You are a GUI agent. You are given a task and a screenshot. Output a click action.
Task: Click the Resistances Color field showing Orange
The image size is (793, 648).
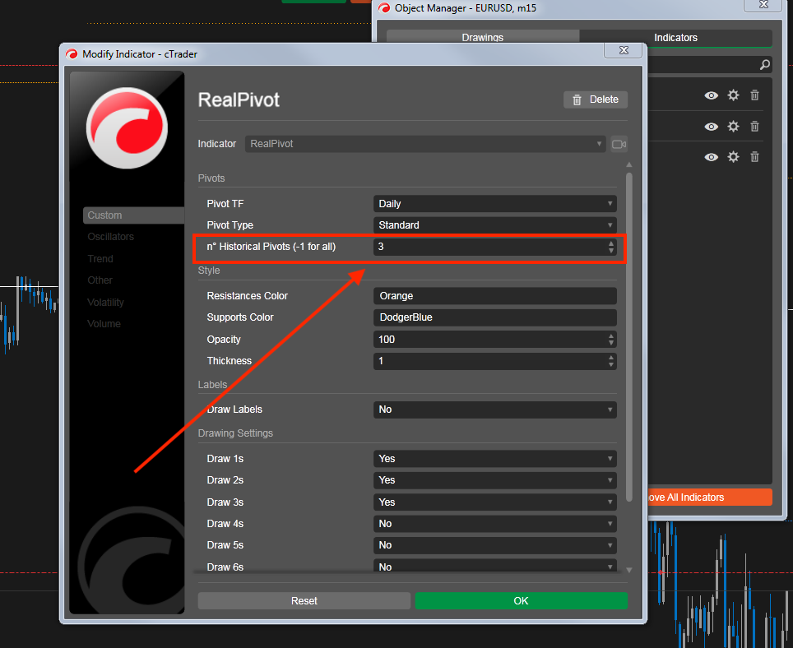(x=494, y=296)
